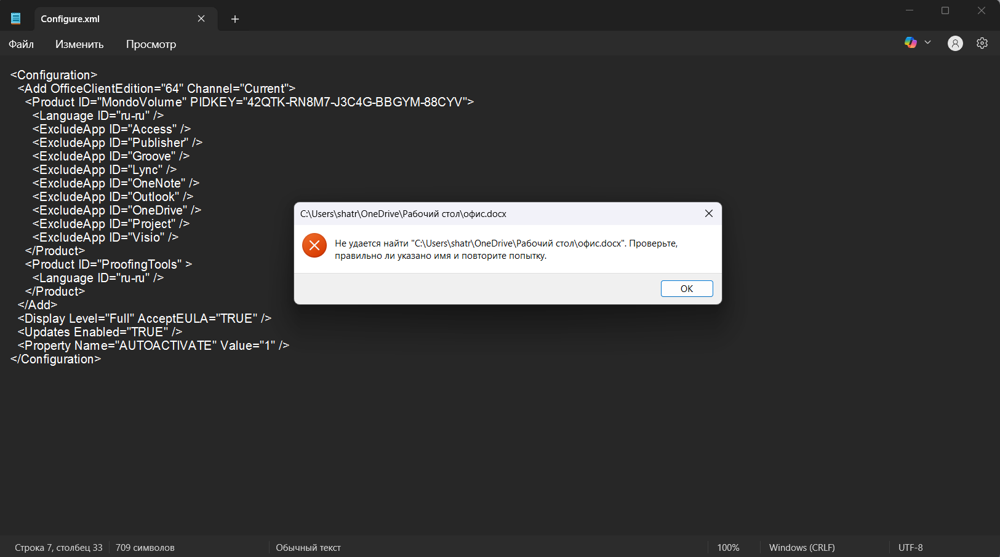1000x557 pixels.
Task: Open the Просмотр menu
Action: click(x=151, y=44)
